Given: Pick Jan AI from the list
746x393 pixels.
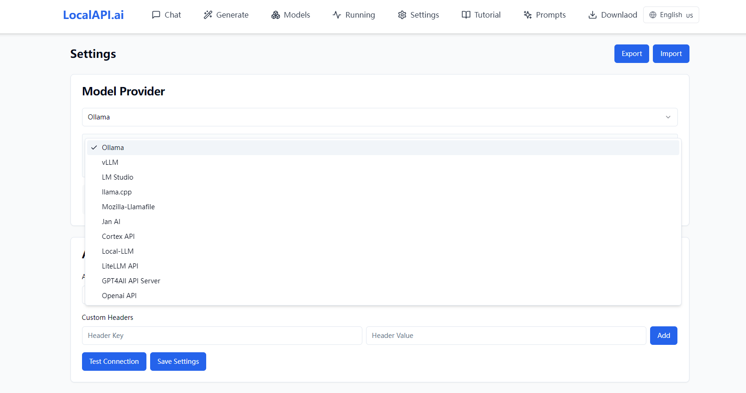Looking at the screenshot, I should (x=383, y=222).
